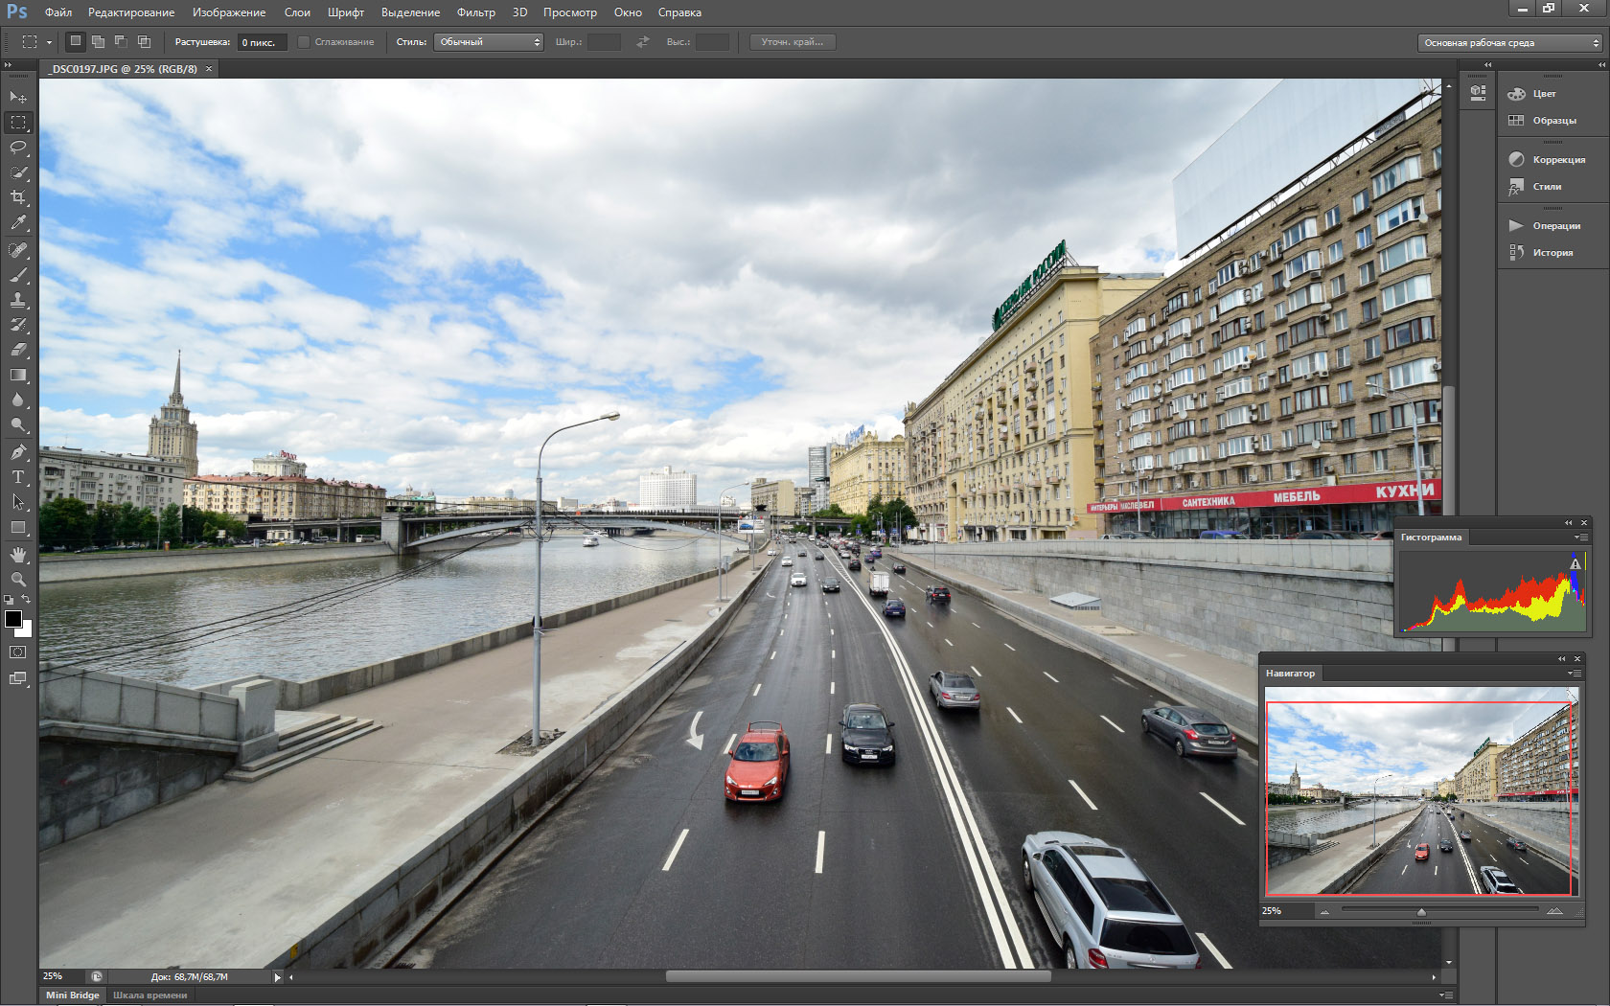Select the Healing Brush tool
Image resolution: width=1610 pixels, height=1006 pixels.
tap(18, 250)
